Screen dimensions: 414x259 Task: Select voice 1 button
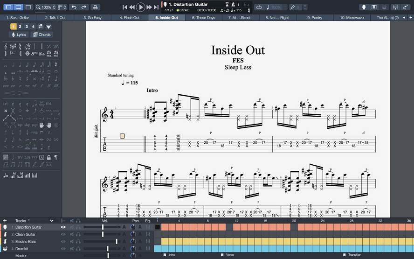[14, 27]
